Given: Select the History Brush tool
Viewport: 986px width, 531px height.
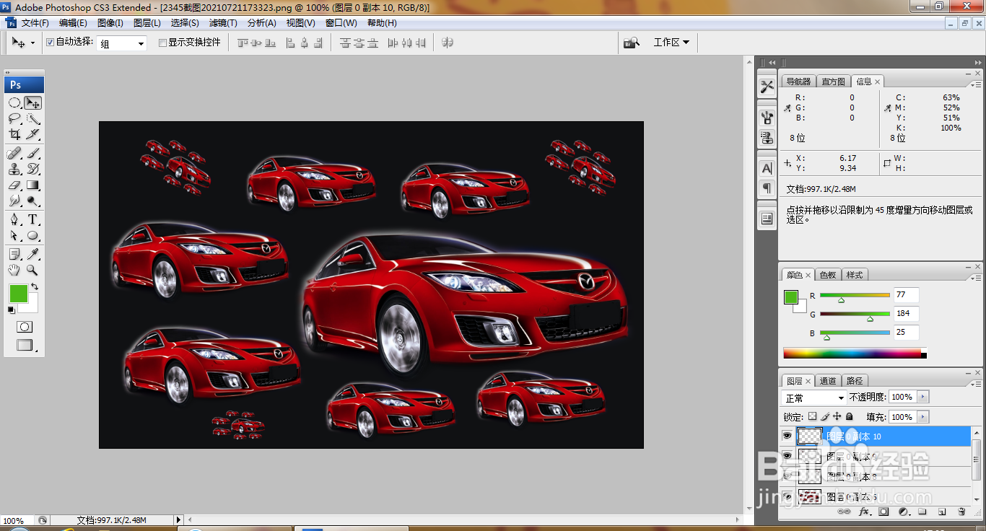Looking at the screenshot, I should tap(32, 170).
